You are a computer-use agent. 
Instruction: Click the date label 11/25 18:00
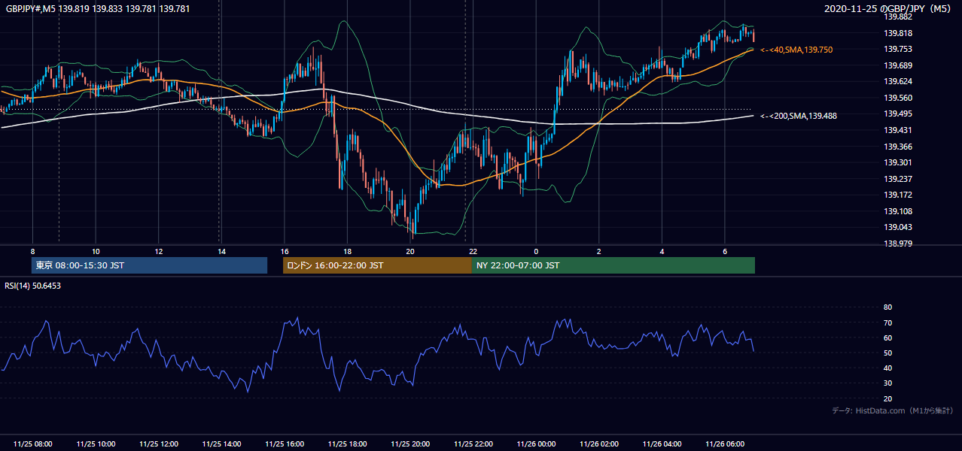coord(347,444)
